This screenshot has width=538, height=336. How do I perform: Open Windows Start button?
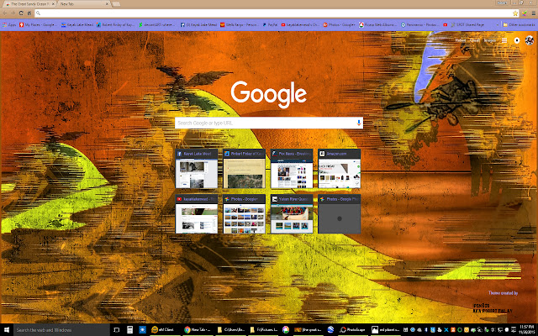[6, 330]
